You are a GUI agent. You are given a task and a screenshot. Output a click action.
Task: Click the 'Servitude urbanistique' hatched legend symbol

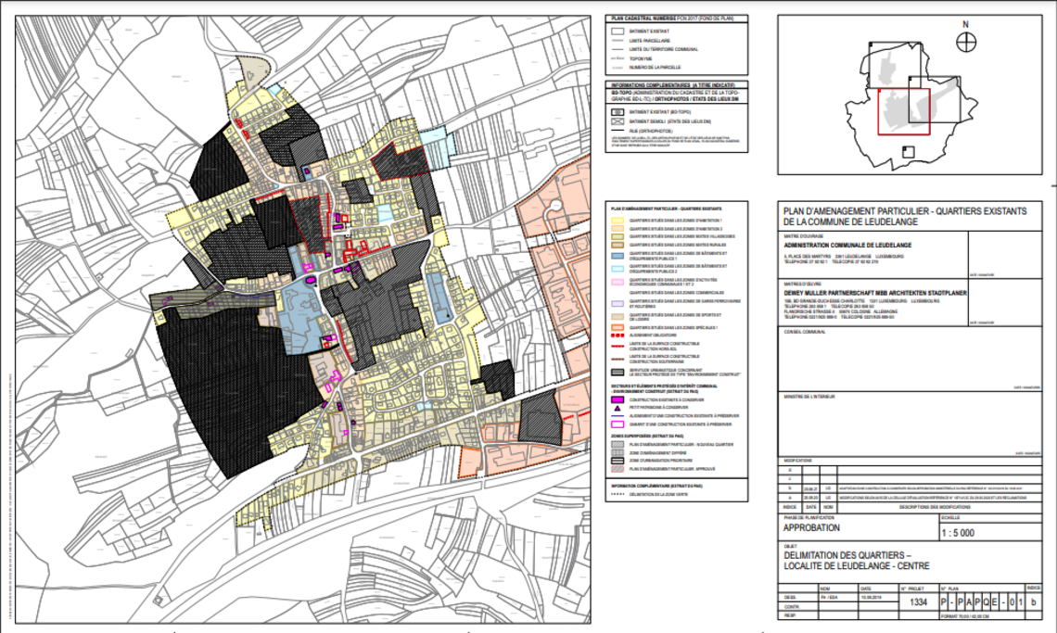pos(617,373)
